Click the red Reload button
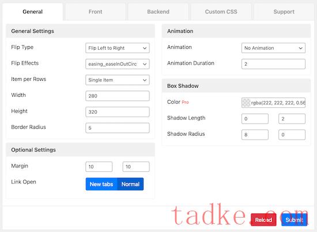The height and width of the screenshot is (232, 317). (x=263, y=220)
